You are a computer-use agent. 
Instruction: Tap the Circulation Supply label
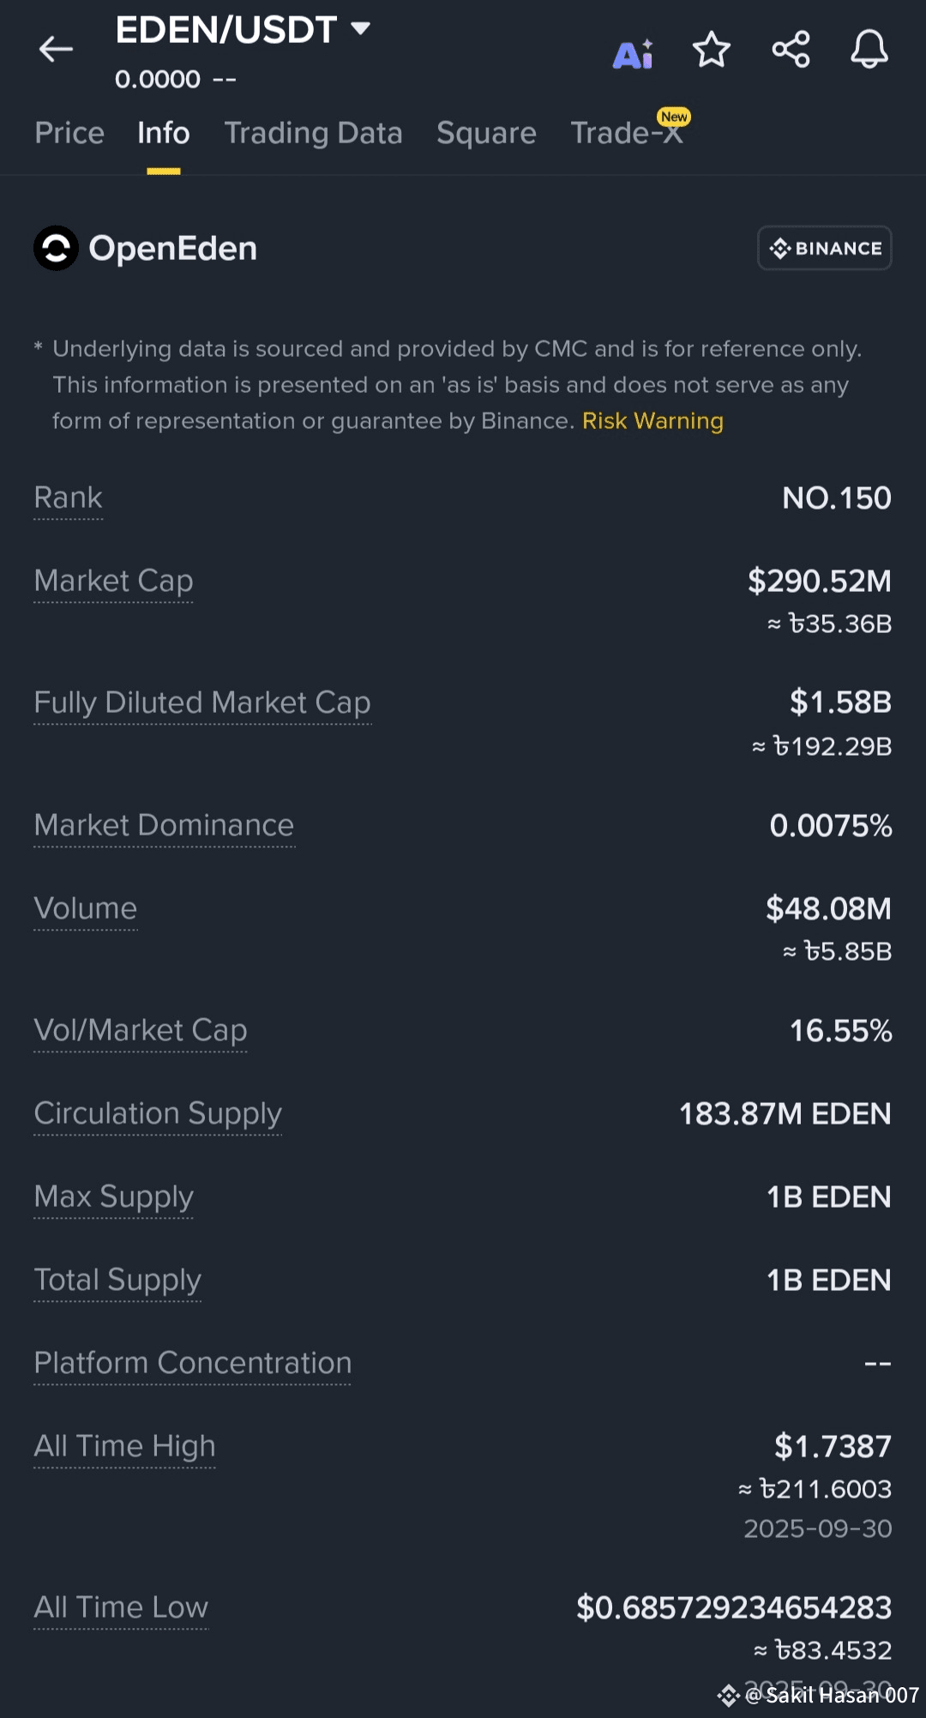pyautogui.click(x=158, y=1113)
